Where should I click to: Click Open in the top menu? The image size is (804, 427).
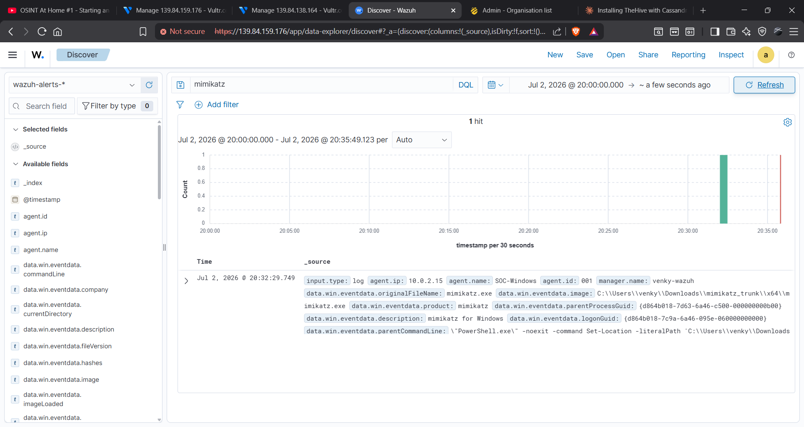616,55
